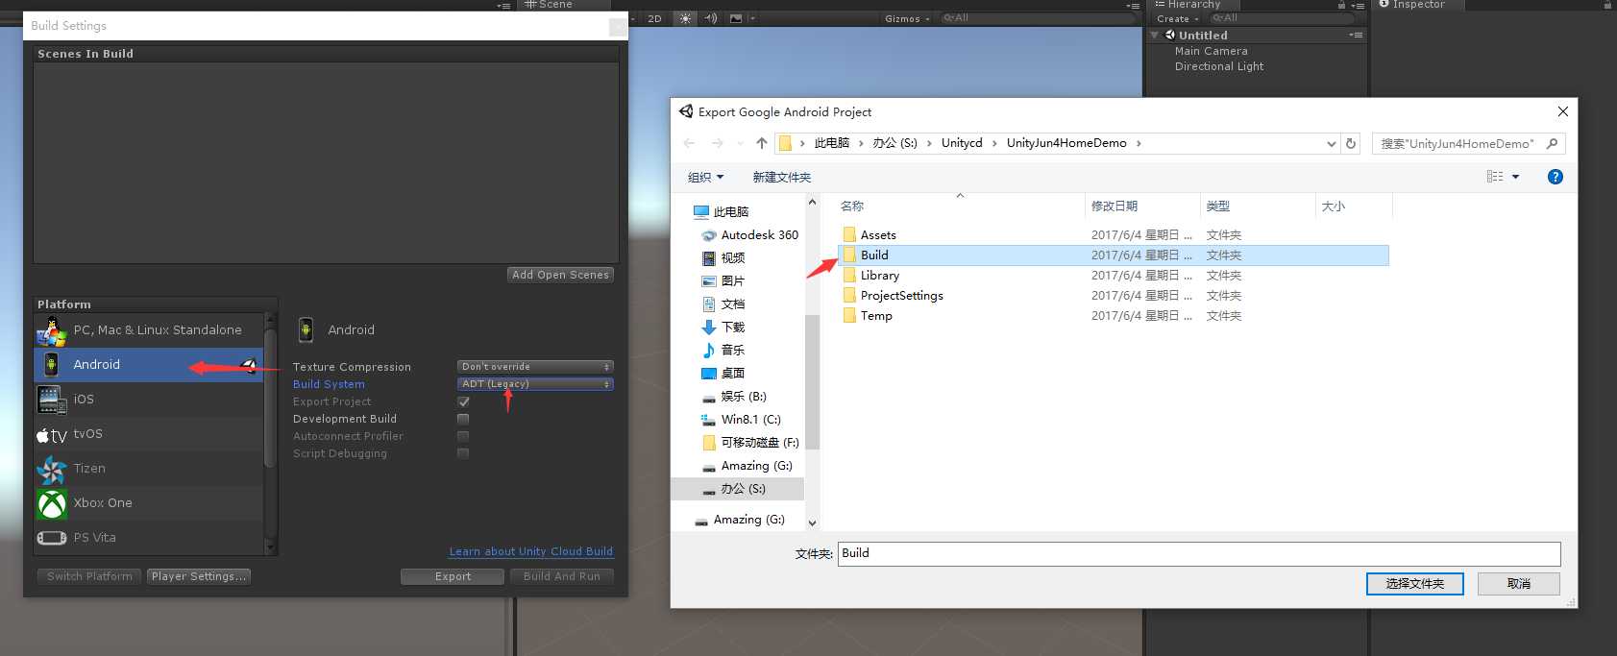Click the Switch Platform button
Viewport: 1617px width, 656px height.
click(x=89, y=576)
